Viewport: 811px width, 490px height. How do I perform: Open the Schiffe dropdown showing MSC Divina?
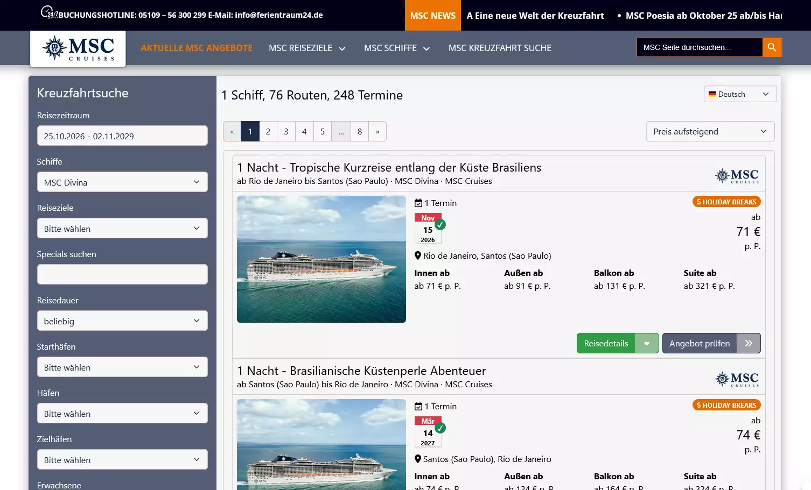(122, 182)
